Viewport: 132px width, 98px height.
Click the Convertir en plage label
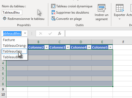(x=69, y=19)
